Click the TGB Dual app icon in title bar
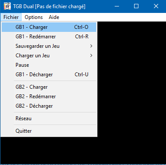This screenshot has width=166, height=165. 7,6
